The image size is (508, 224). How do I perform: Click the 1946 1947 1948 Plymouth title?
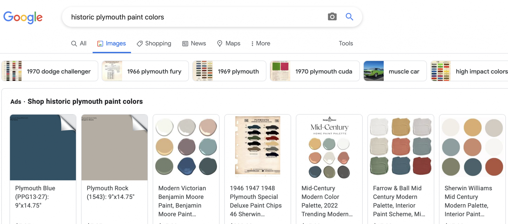(256, 201)
